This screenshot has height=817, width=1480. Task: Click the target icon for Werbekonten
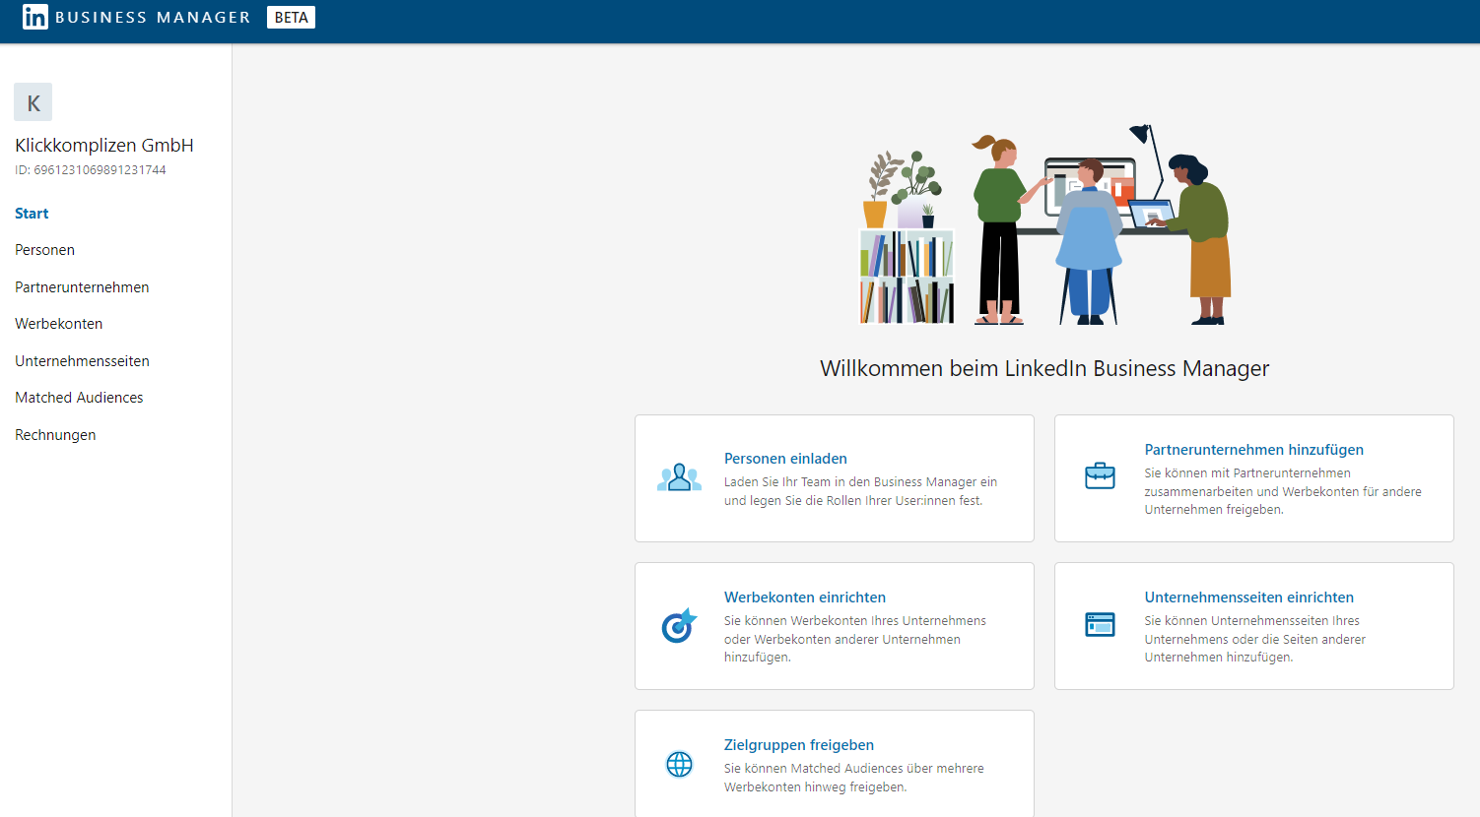coord(679,625)
